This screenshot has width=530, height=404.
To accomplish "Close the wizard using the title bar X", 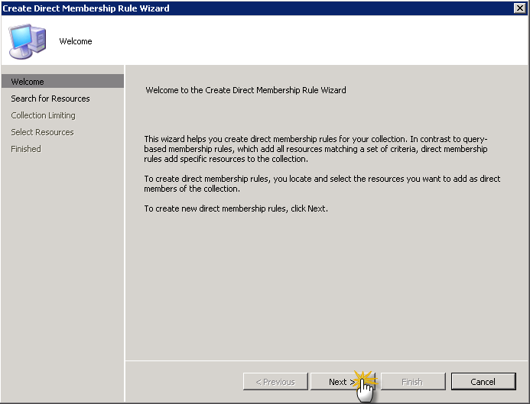I will [520, 8].
